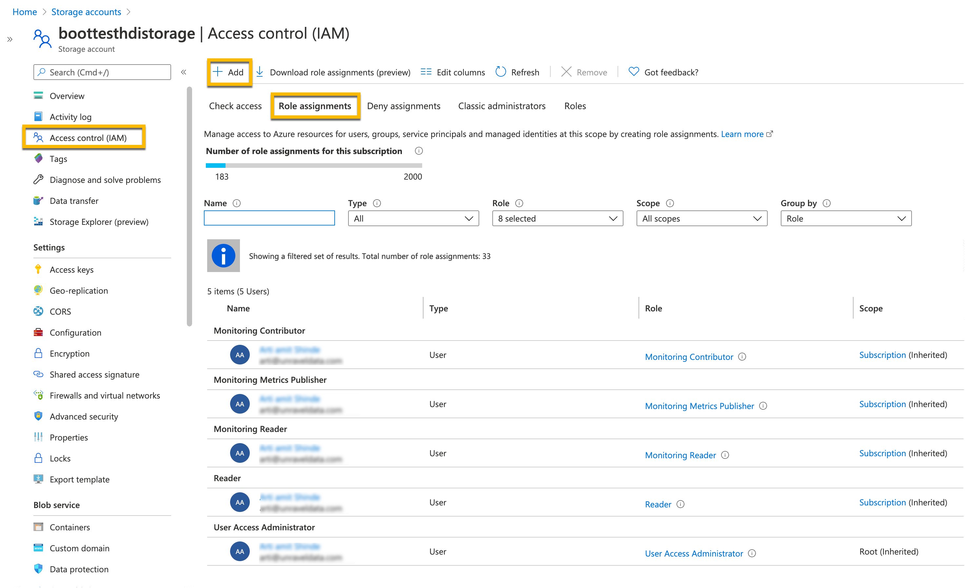
Task: Click the Properties bars icon
Action: (38, 437)
